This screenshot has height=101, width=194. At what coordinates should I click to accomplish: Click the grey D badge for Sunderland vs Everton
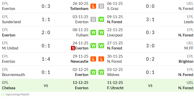coord(93,19)
